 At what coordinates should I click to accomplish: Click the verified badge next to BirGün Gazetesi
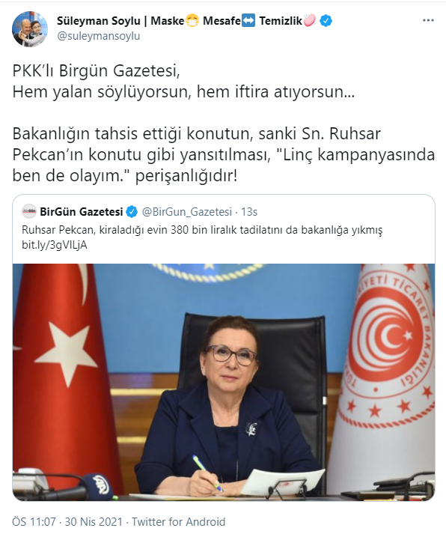[132, 212]
